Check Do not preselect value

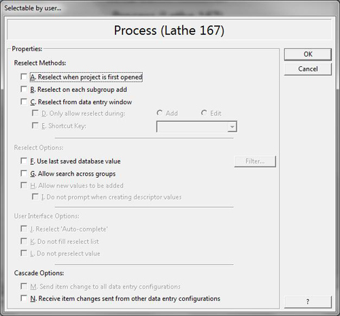click(24, 253)
